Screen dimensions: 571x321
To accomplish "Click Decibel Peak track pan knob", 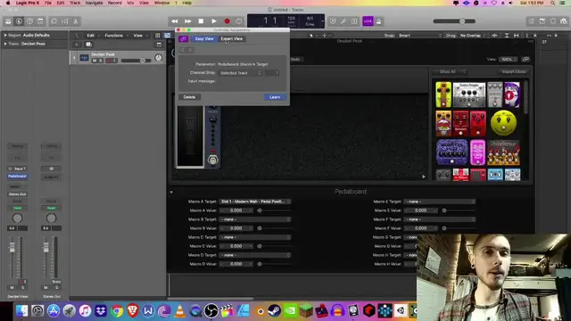I will [159, 58].
